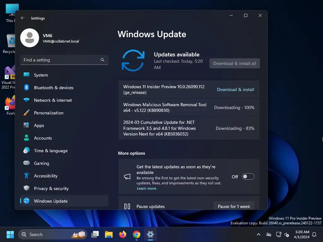Click Downloading - 100% status text
The height and width of the screenshot is (242, 323).
click(x=234, y=107)
